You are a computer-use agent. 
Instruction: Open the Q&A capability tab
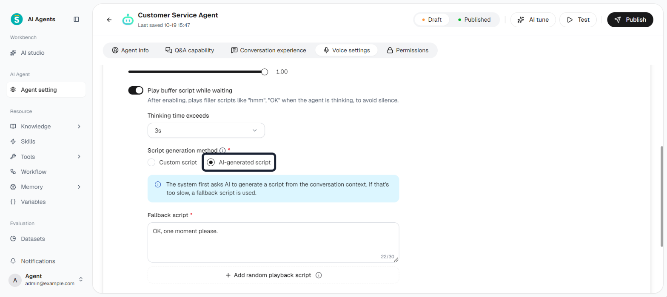pos(190,50)
